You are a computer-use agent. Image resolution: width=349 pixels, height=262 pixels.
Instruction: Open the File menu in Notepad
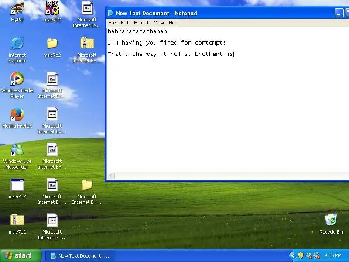(112, 23)
